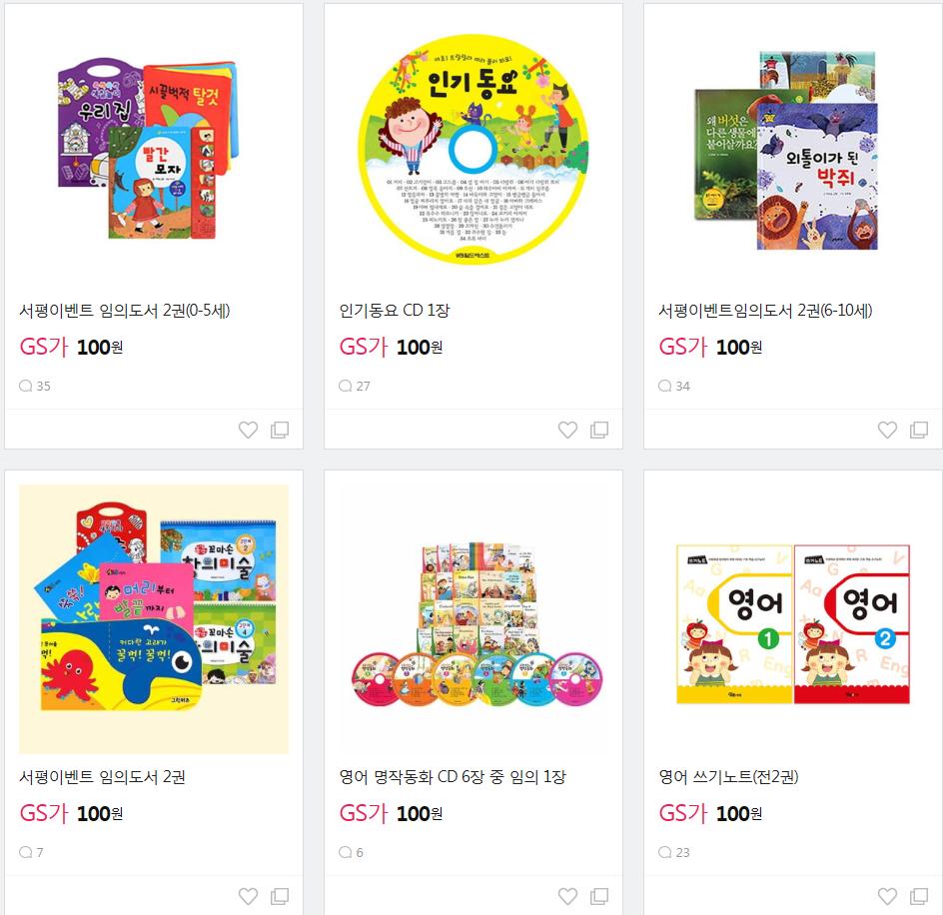Click wishlist heart for 인기동요 CD 1장
This screenshot has width=943, height=915.
coord(567,430)
